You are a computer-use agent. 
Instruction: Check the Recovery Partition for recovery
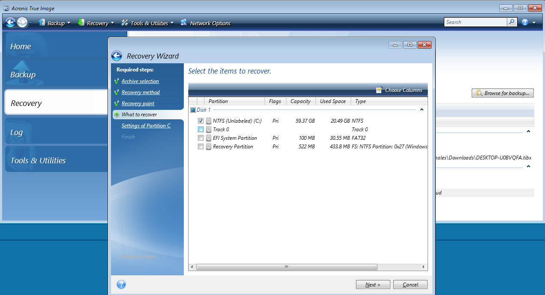pyautogui.click(x=201, y=146)
